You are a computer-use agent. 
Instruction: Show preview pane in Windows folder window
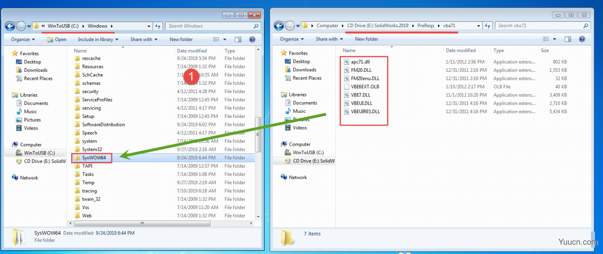238,39
